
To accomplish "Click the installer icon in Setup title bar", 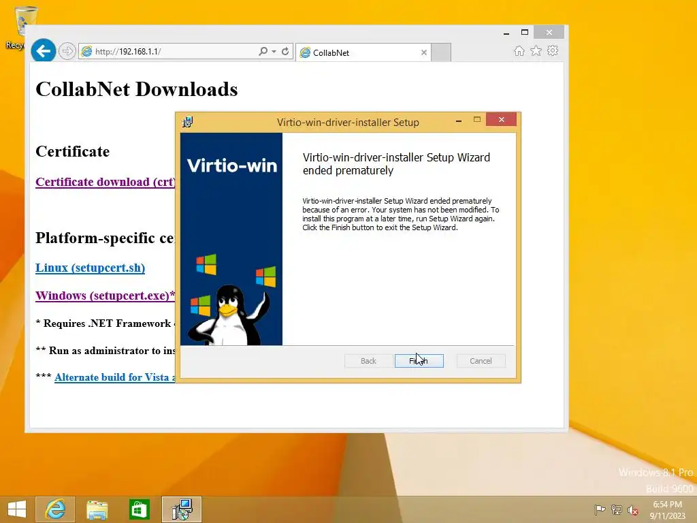I will point(188,122).
